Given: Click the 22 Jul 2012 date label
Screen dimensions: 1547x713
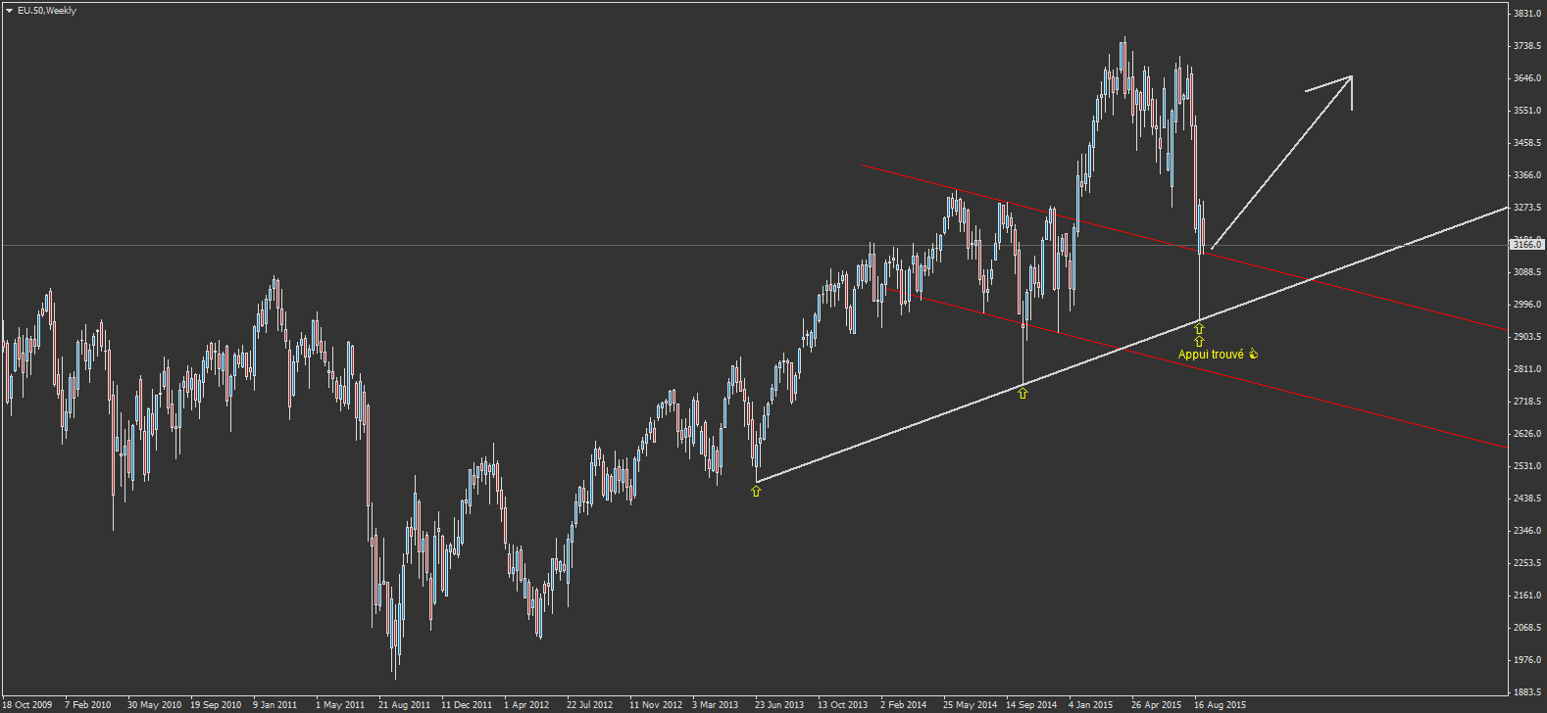Looking at the screenshot, I should 590,705.
